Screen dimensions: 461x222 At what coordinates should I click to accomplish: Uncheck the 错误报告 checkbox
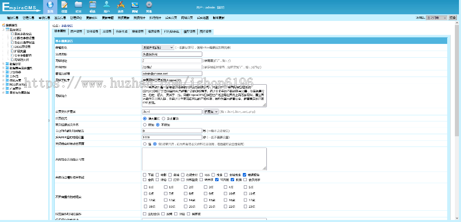point(245,175)
